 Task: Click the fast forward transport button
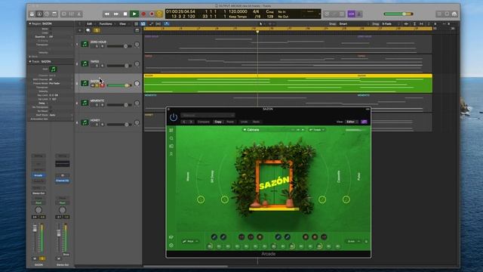(x=116, y=14)
